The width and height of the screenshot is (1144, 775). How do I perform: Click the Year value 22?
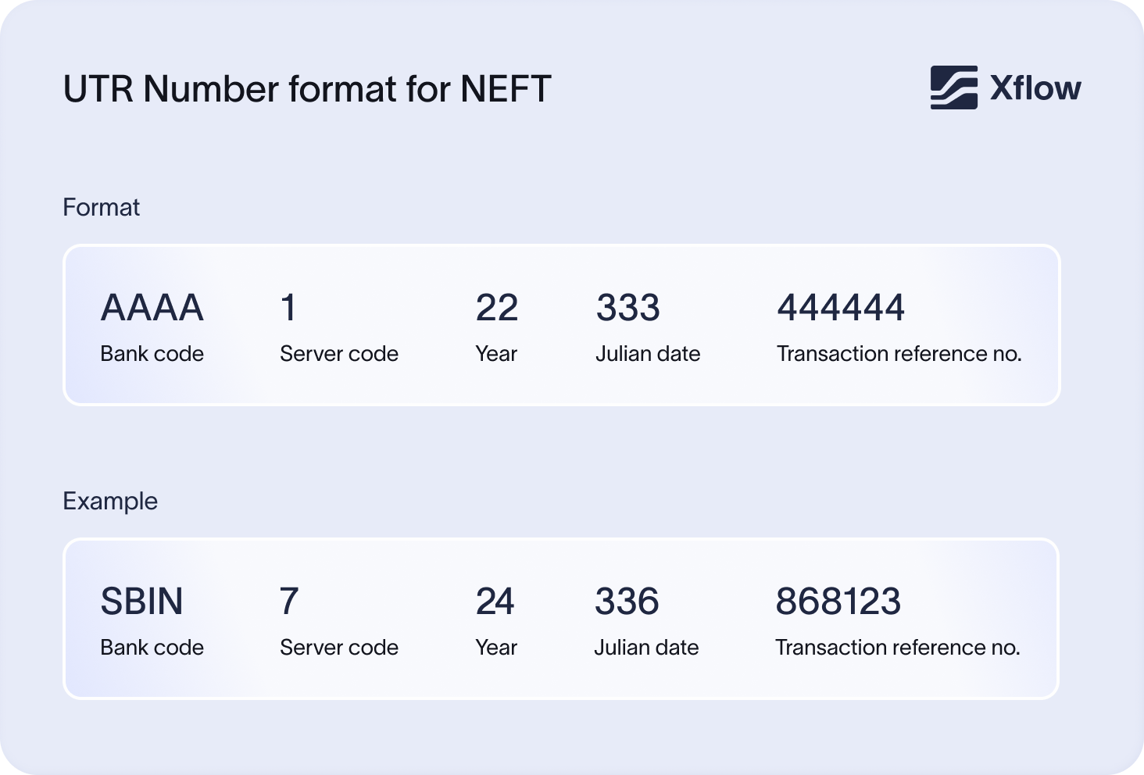click(496, 308)
